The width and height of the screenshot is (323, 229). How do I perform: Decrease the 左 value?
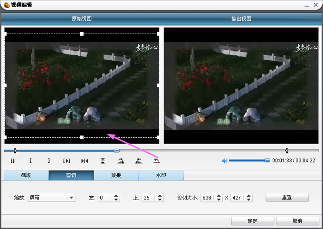[x=116, y=200]
